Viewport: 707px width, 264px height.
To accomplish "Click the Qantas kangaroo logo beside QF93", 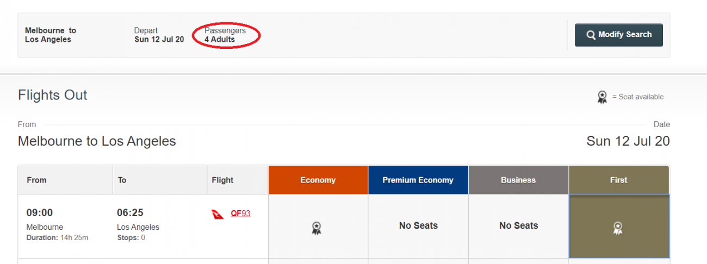I will (x=218, y=214).
